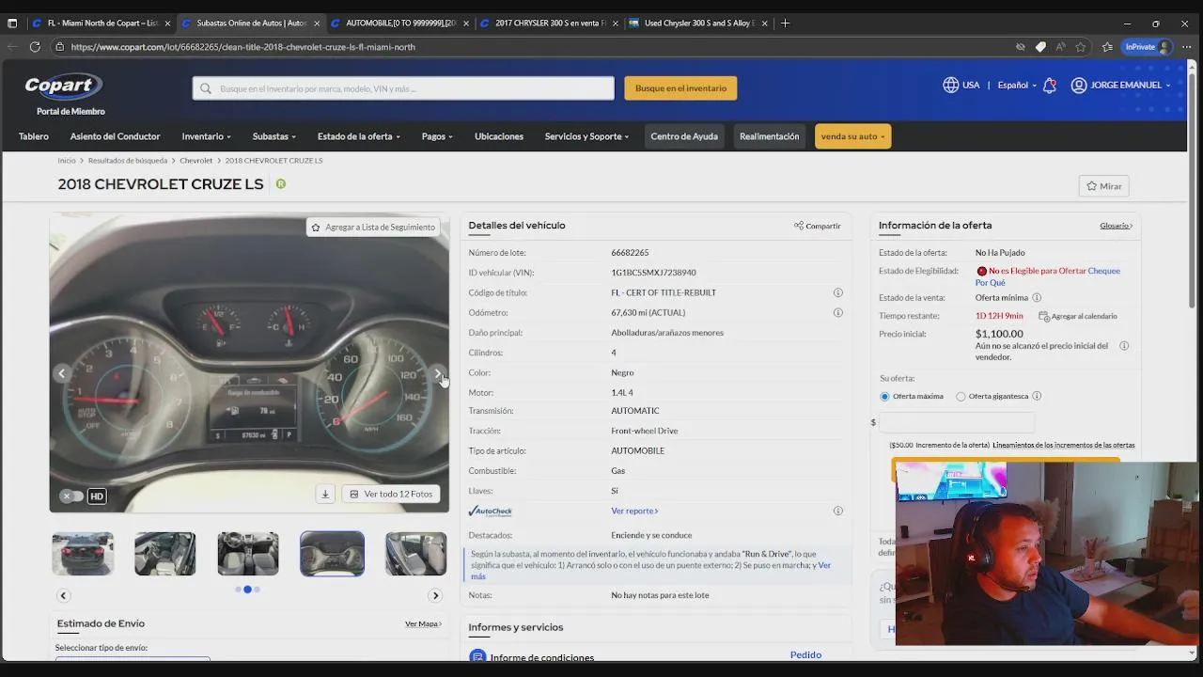Click info icon beside Precio inicial note

[1124, 345]
